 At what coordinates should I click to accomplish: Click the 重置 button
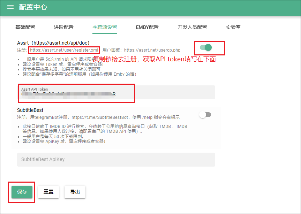pos(48,192)
